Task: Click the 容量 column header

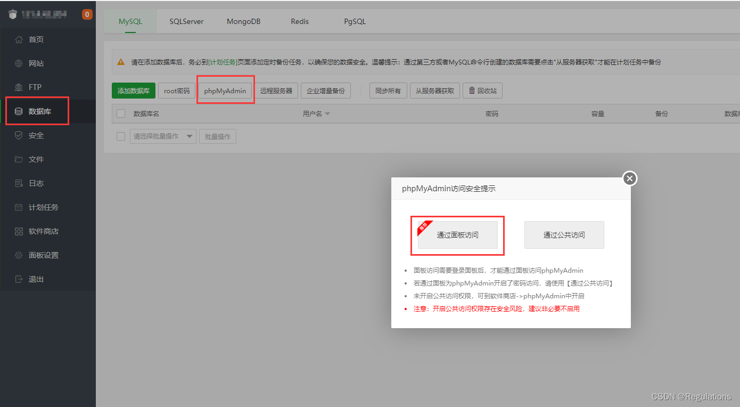Action: pos(597,114)
